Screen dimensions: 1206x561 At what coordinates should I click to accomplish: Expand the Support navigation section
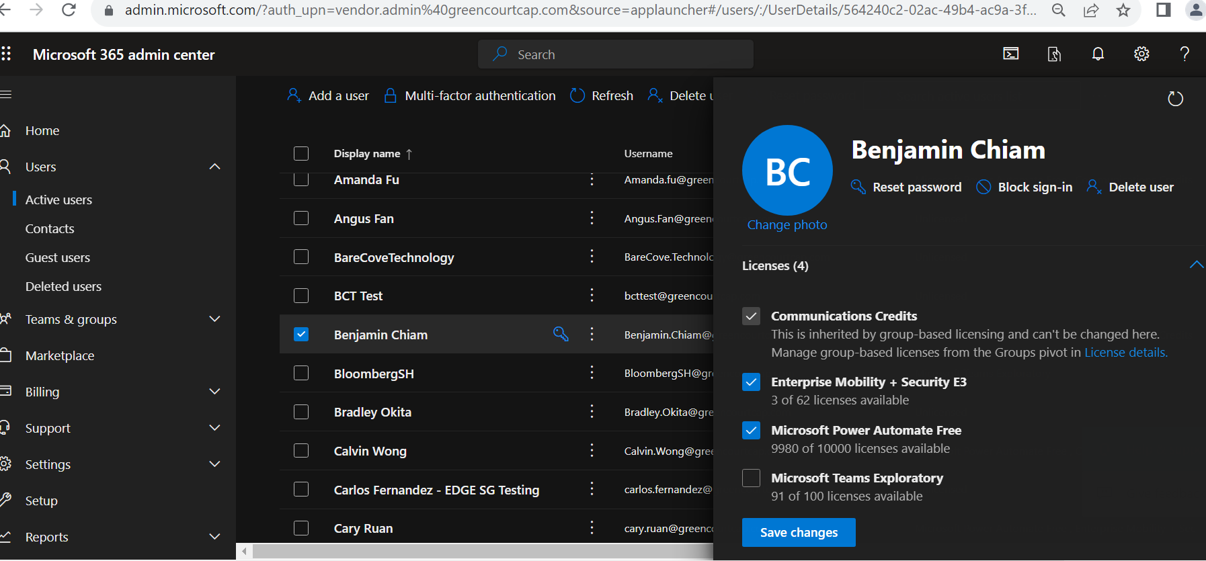[x=214, y=427]
